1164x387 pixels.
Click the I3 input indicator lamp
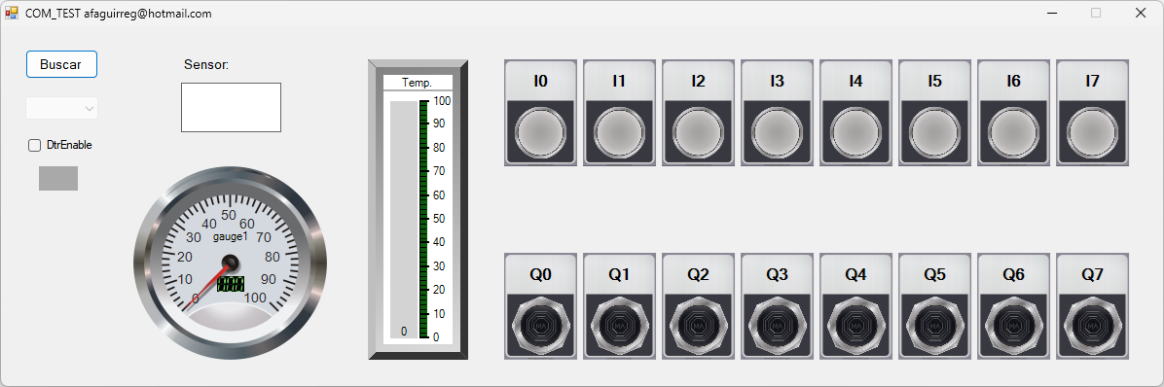tap(777, 133)
